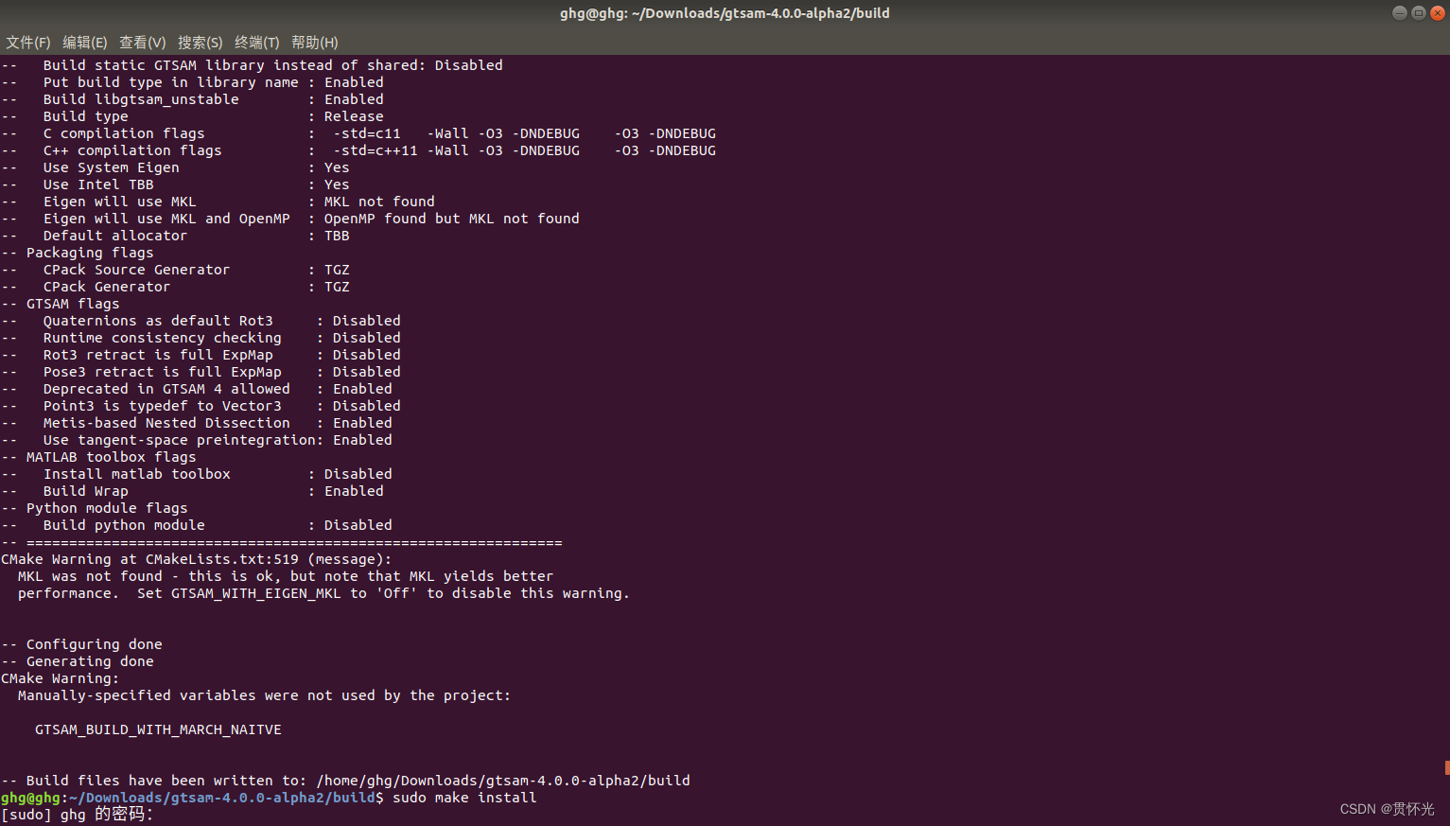Screen dimensions: 1450x826
Task: Click the 'GTSAM_BUILD_WITH_MARCH_NAITVE' variable text
Action: [158, 729]
